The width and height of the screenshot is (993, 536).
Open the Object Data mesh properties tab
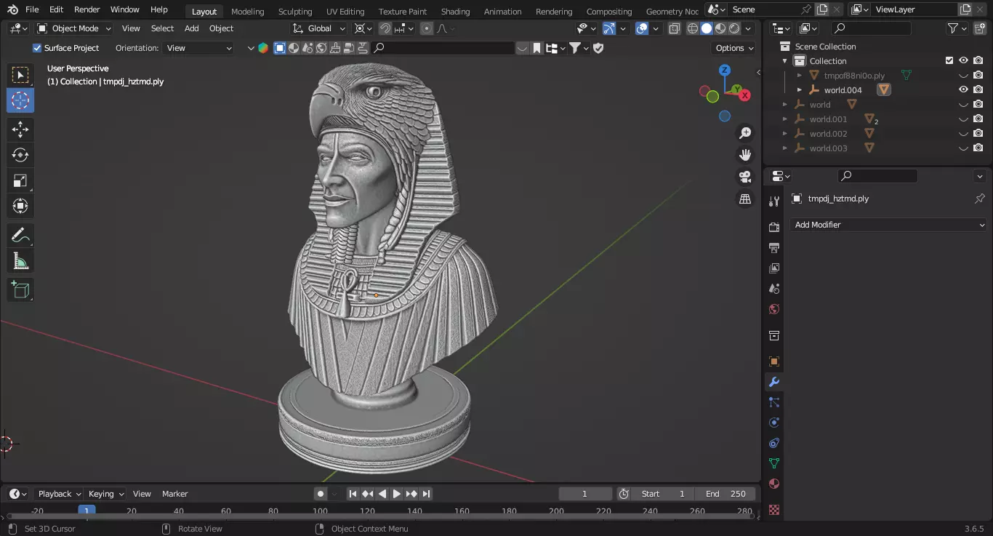point(774,463)
